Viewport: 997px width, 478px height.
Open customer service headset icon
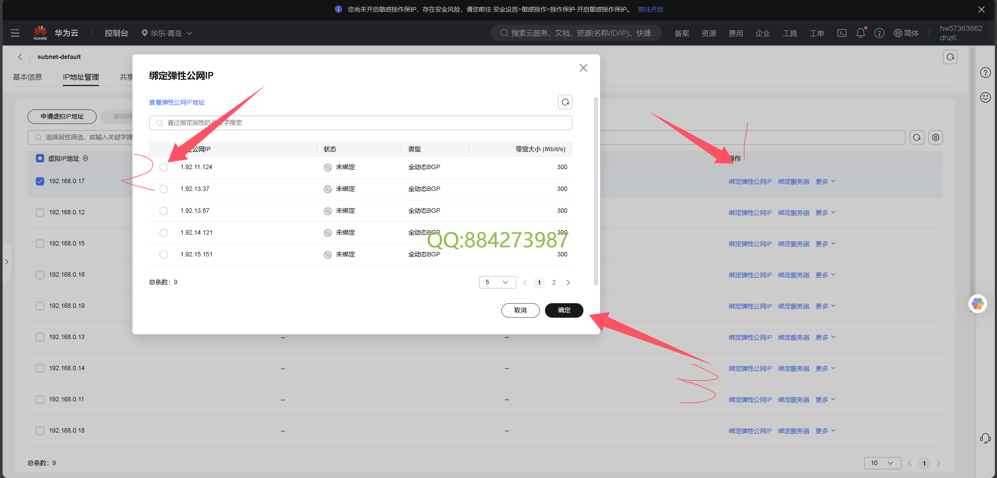point(985,439)
